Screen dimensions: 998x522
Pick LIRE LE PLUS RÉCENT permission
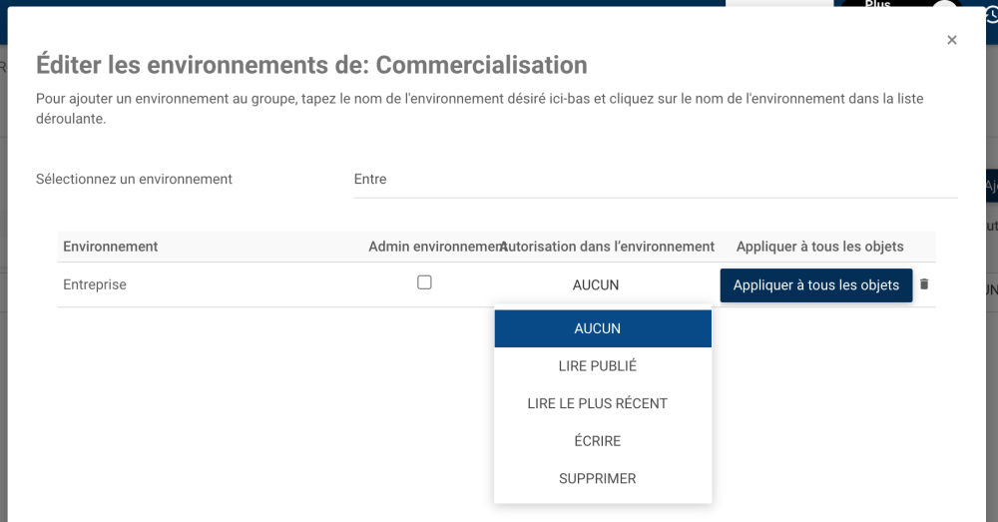pos(598,403)
